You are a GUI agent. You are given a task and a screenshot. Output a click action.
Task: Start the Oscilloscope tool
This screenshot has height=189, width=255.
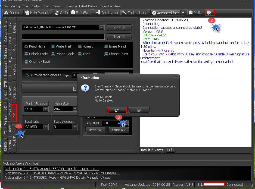[108, 13]
